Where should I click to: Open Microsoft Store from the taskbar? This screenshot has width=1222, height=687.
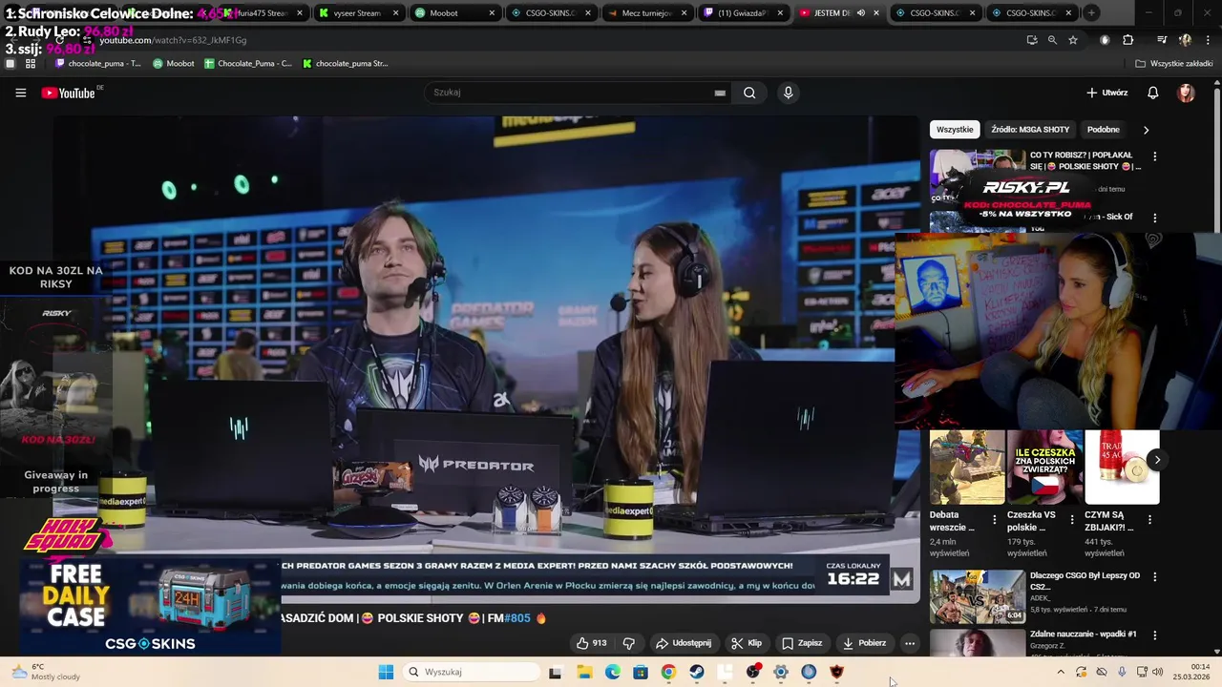[641, 672]
